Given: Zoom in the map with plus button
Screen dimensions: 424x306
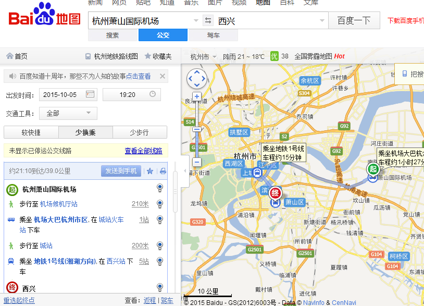Looking at the screenshot, I should coord(197,96).
